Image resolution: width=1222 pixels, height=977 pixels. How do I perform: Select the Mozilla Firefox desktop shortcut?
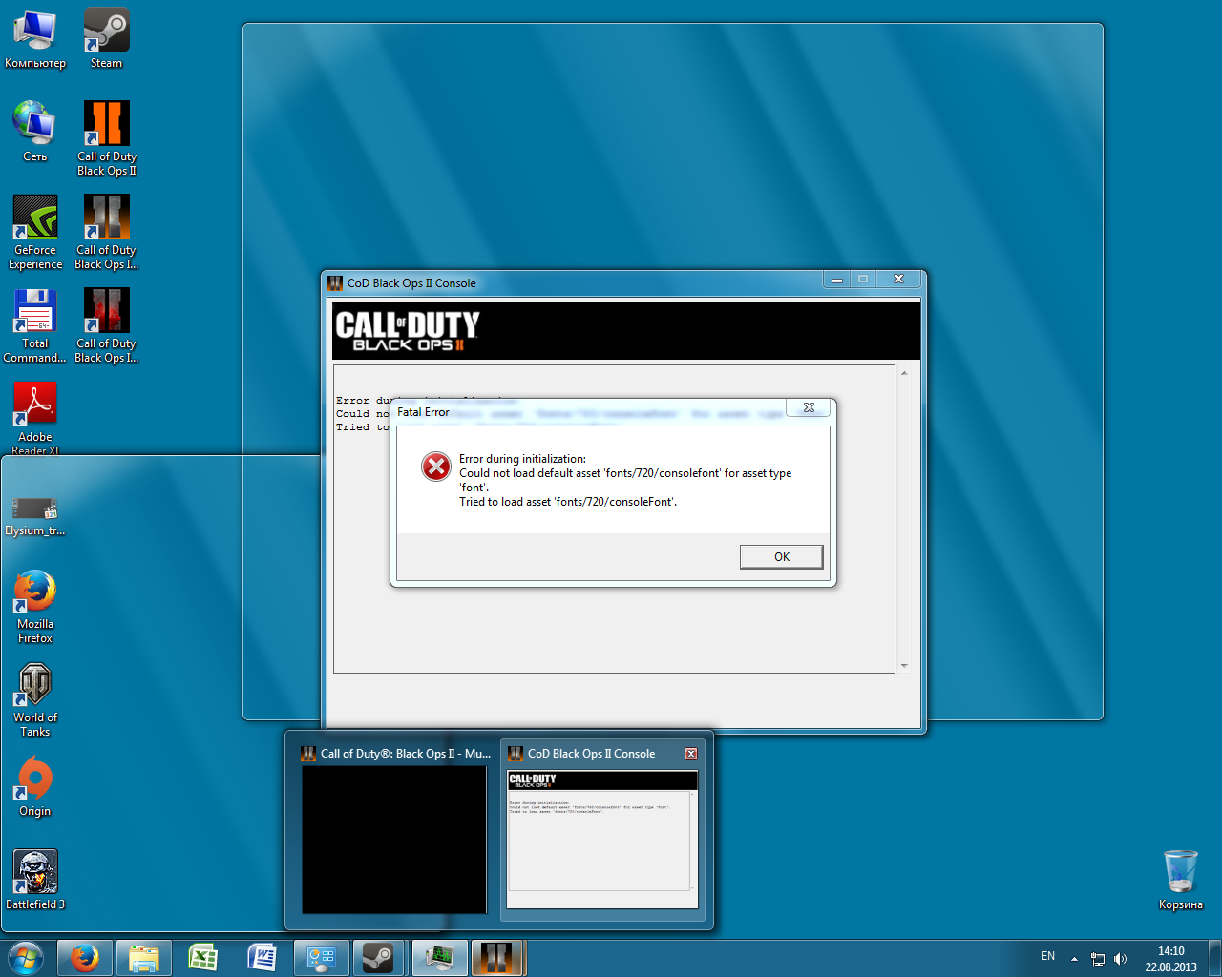click(x=35, y=607)
